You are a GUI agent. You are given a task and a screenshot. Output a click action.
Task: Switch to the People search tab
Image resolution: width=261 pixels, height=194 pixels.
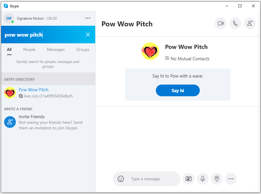tap(29, 49)
